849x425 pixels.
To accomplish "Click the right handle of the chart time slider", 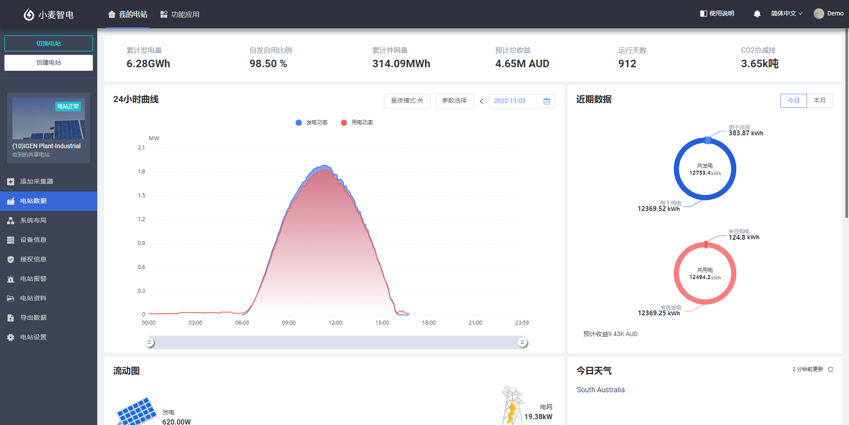I will coord(523,343).
